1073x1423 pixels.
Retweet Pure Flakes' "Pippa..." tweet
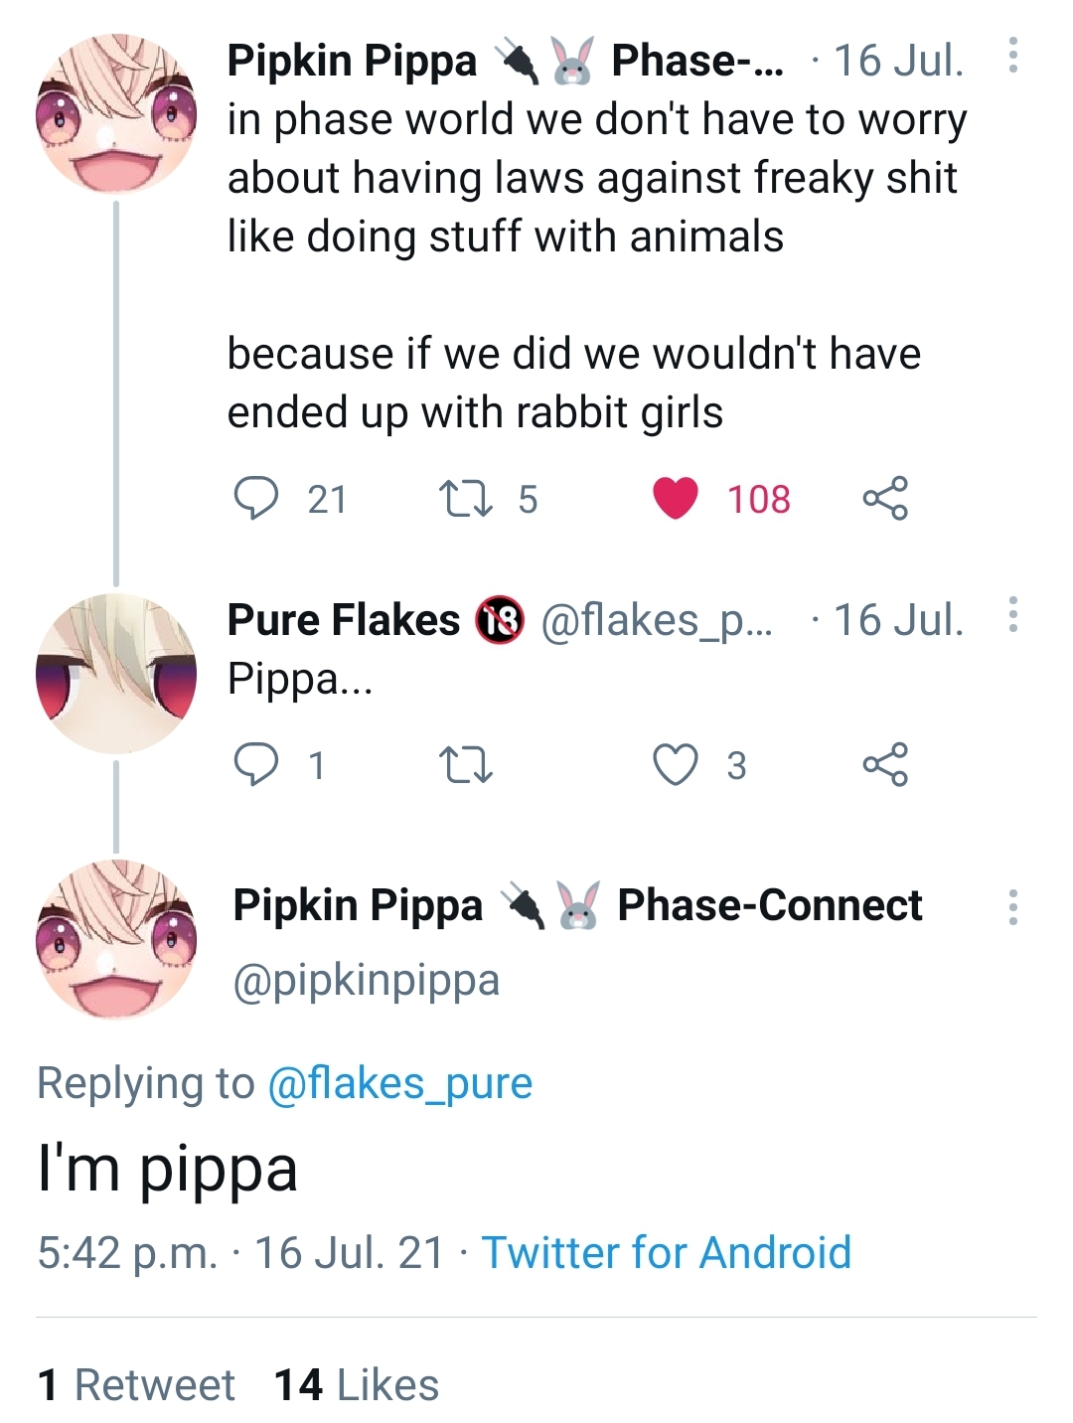(x=465, y=765)
